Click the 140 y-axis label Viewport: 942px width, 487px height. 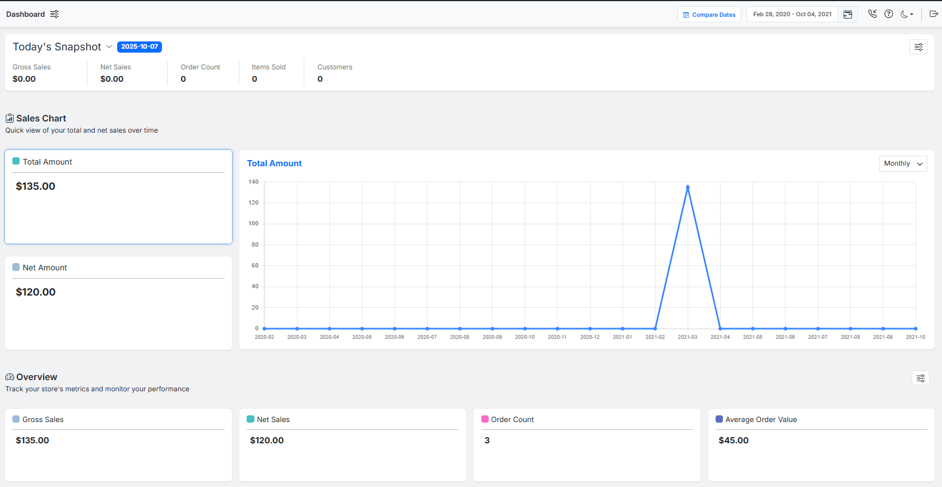253,182
